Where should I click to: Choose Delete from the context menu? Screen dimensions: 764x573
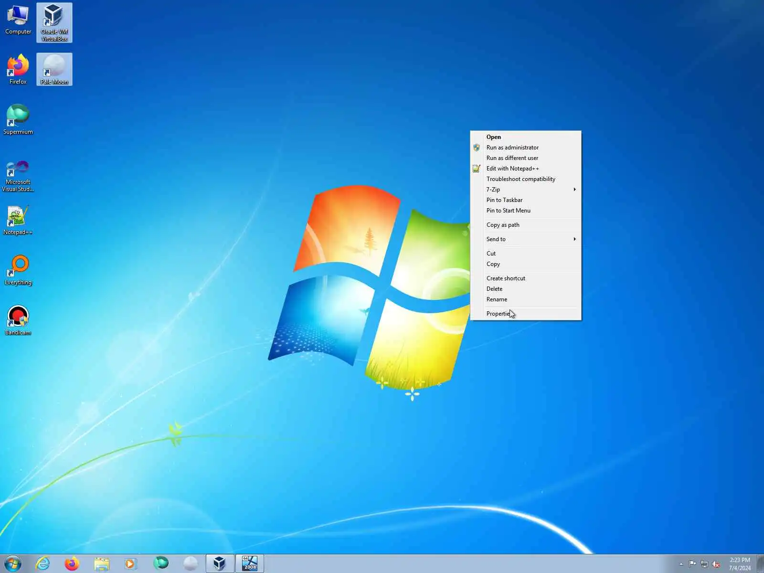pos(526,289)
